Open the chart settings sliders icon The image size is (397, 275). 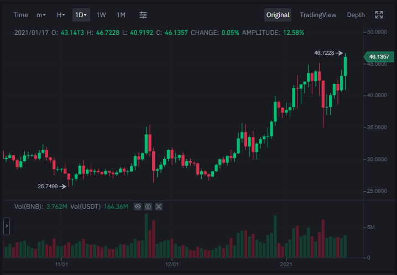(143, 15)
